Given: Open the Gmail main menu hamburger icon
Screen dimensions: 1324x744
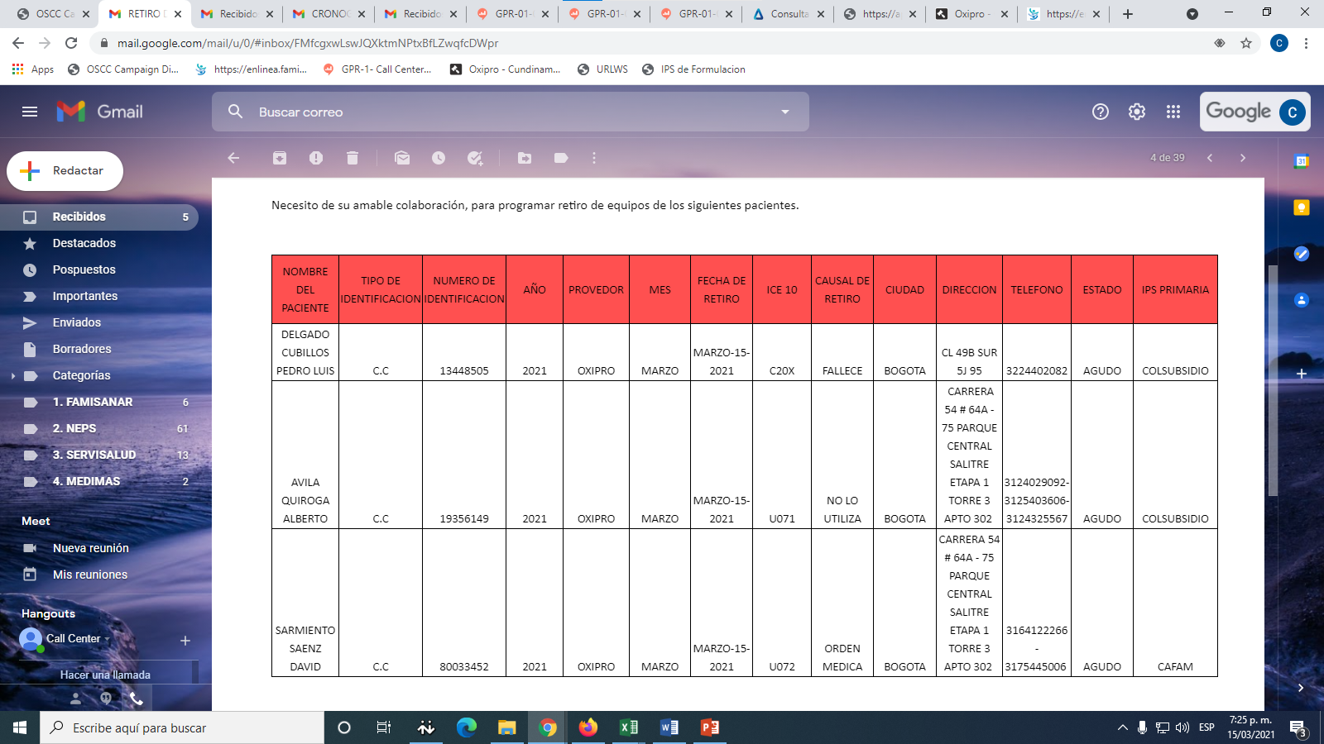Looking at the screenshot, I should pos(30,112).
